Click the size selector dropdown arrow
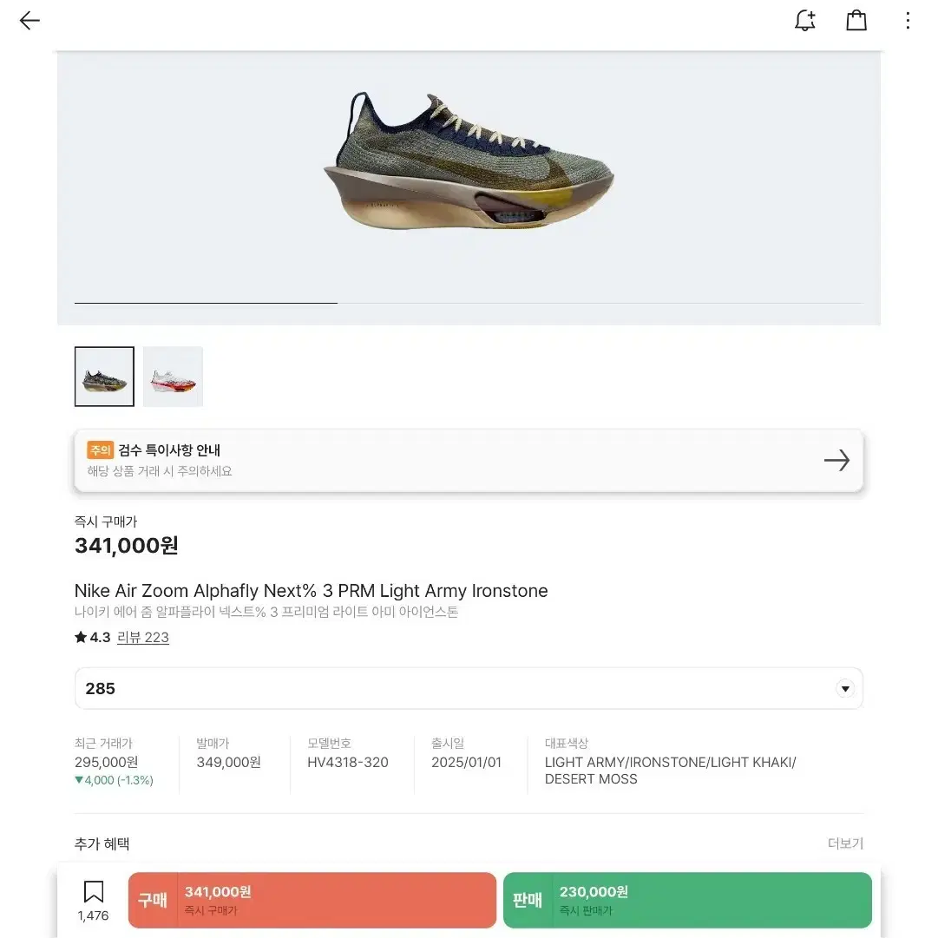This screenshot has height=938, width=938. pos(844,689)
